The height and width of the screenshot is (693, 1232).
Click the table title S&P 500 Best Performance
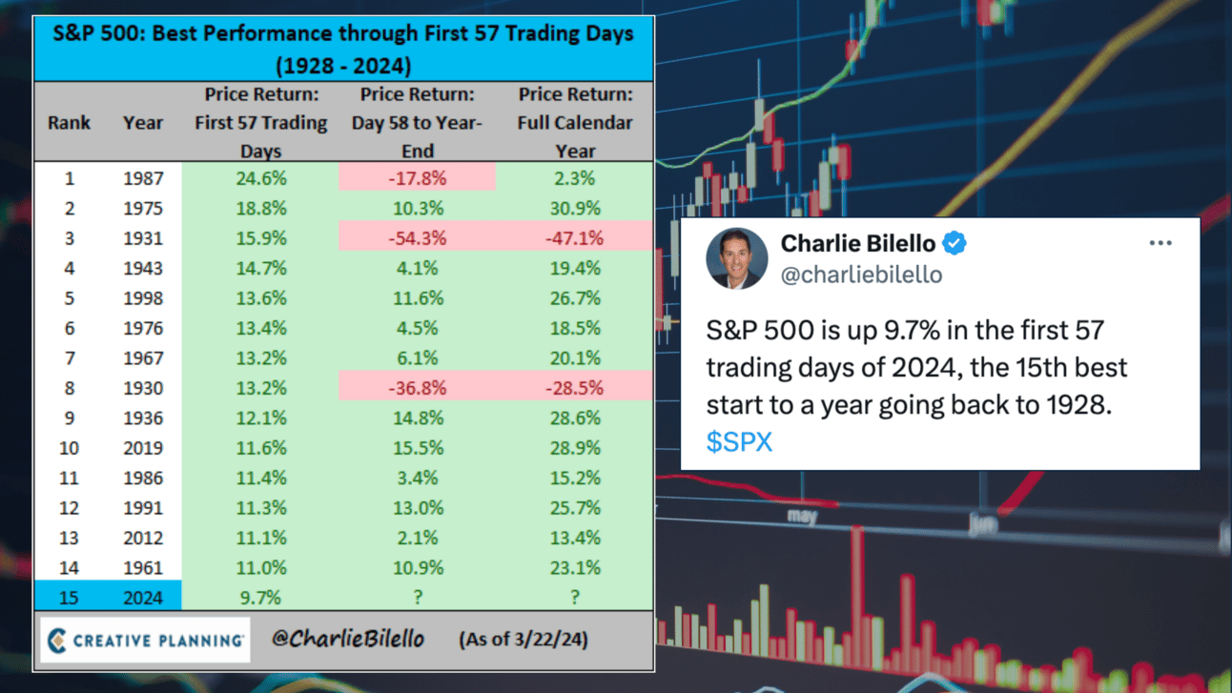tap(344, 49)
